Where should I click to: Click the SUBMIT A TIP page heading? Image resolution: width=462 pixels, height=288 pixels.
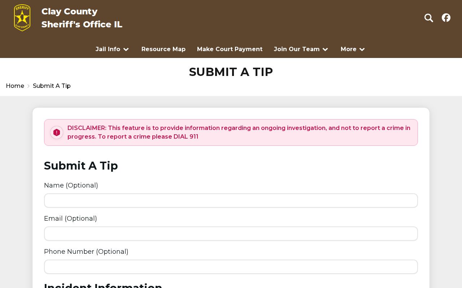pos(231,72)
